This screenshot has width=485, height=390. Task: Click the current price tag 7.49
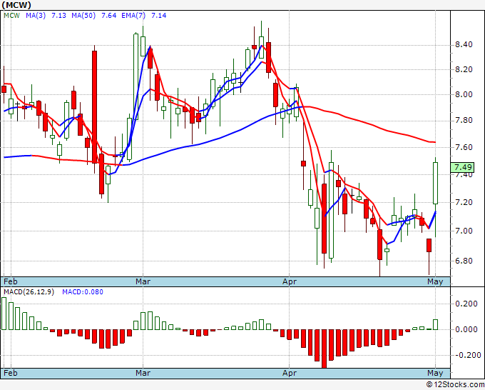click(x=462, y=167)
